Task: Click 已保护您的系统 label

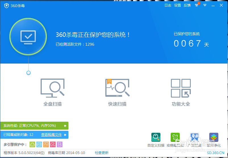Action: click(x=187, y=34)
